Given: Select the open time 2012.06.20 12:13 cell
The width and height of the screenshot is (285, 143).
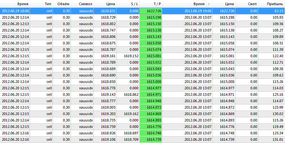Looking at the screenshot, I should (15, 24).
